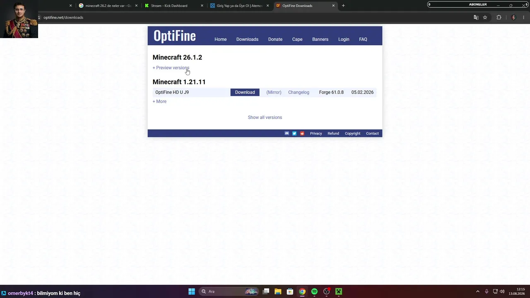530x298 pixels.
Task: Open the Windows Start menu
Action: 192,291
